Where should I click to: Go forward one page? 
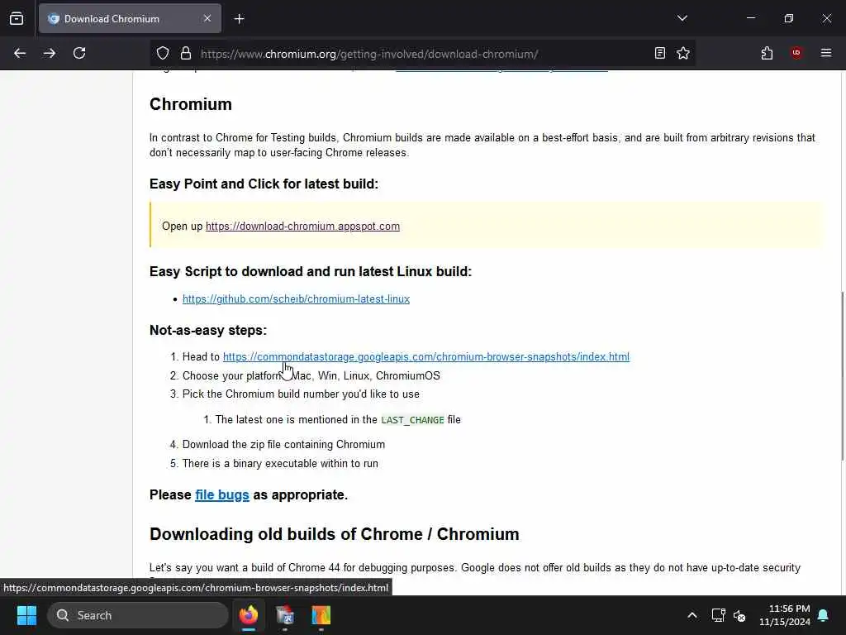(49, 53)
